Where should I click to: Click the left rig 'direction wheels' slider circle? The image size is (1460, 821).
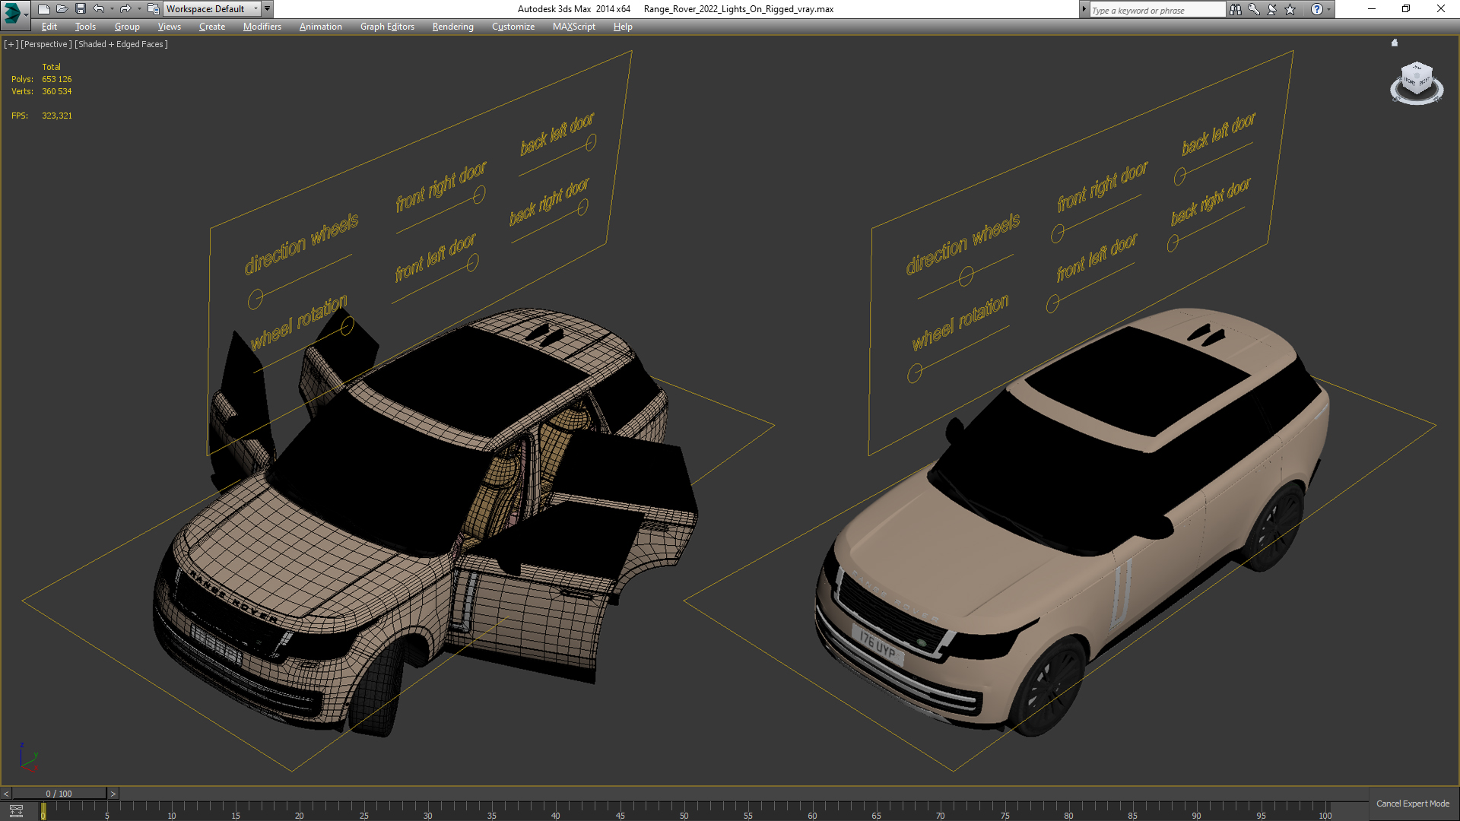(255, 299)
